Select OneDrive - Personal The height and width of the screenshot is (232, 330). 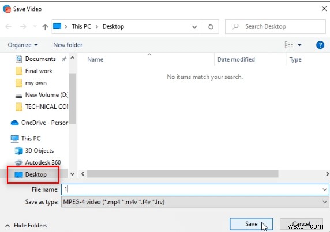click(x=44, y=123)
